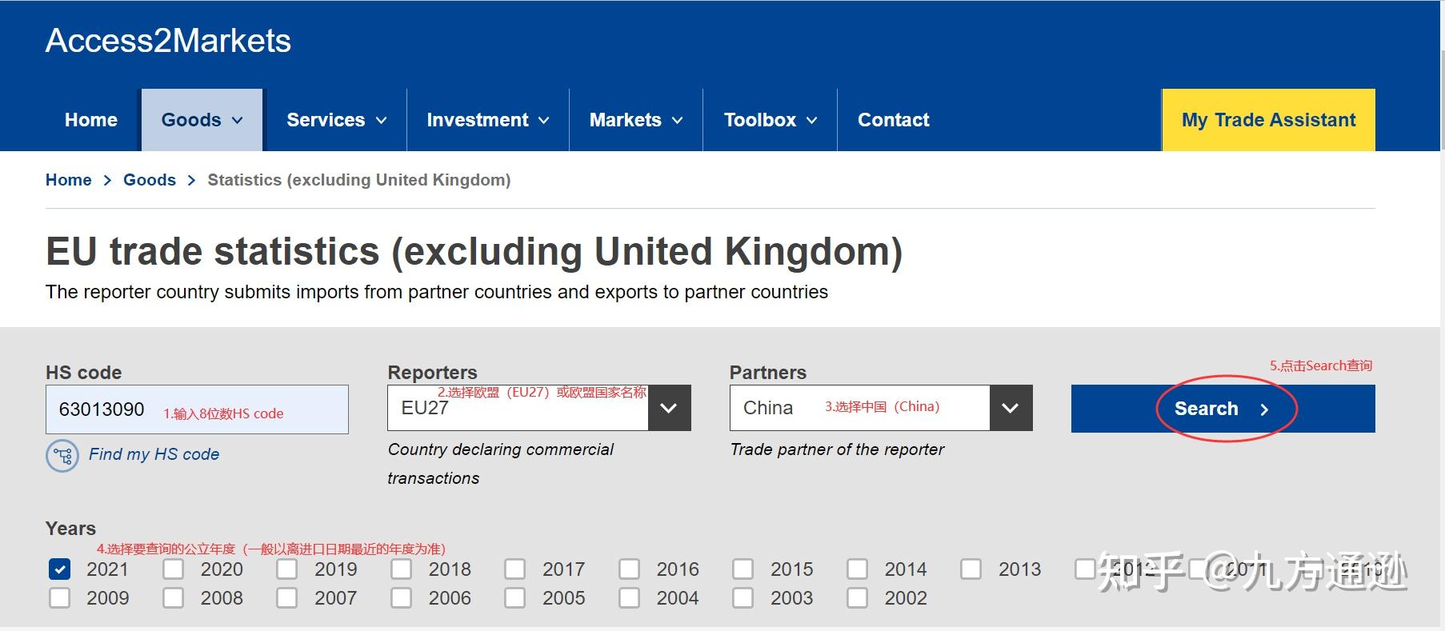This screenshot has height=631, width=1445.
Task: Select the 2015 year checkbox
Action: click(743, 569)
